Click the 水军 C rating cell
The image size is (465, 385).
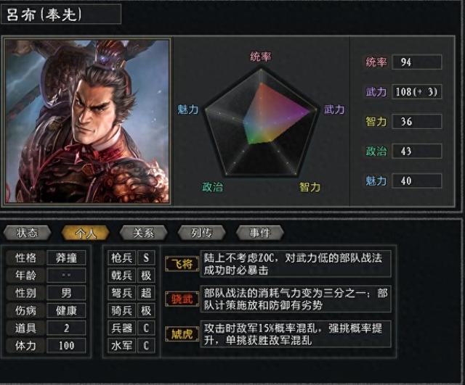coord(146,345)
